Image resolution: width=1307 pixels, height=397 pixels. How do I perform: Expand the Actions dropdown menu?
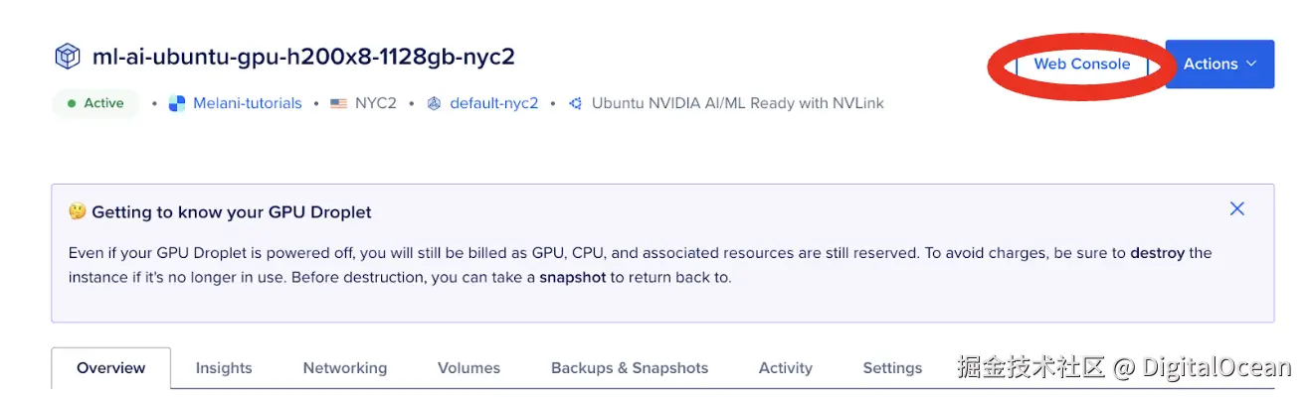[1219, 64]
